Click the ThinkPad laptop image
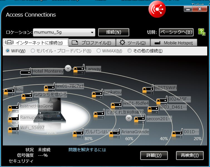210x167 pixels. [x=50, y=110]
